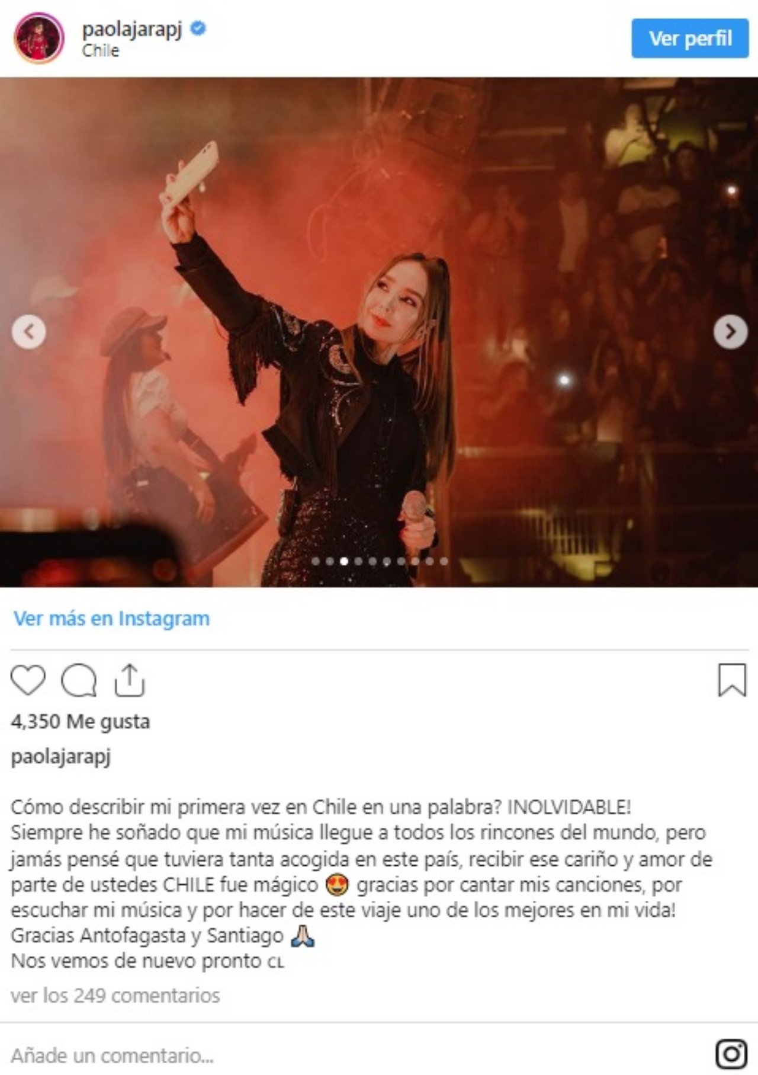
Task: Select the first carousel dot indicator
Action: click(x=316, y=561)
